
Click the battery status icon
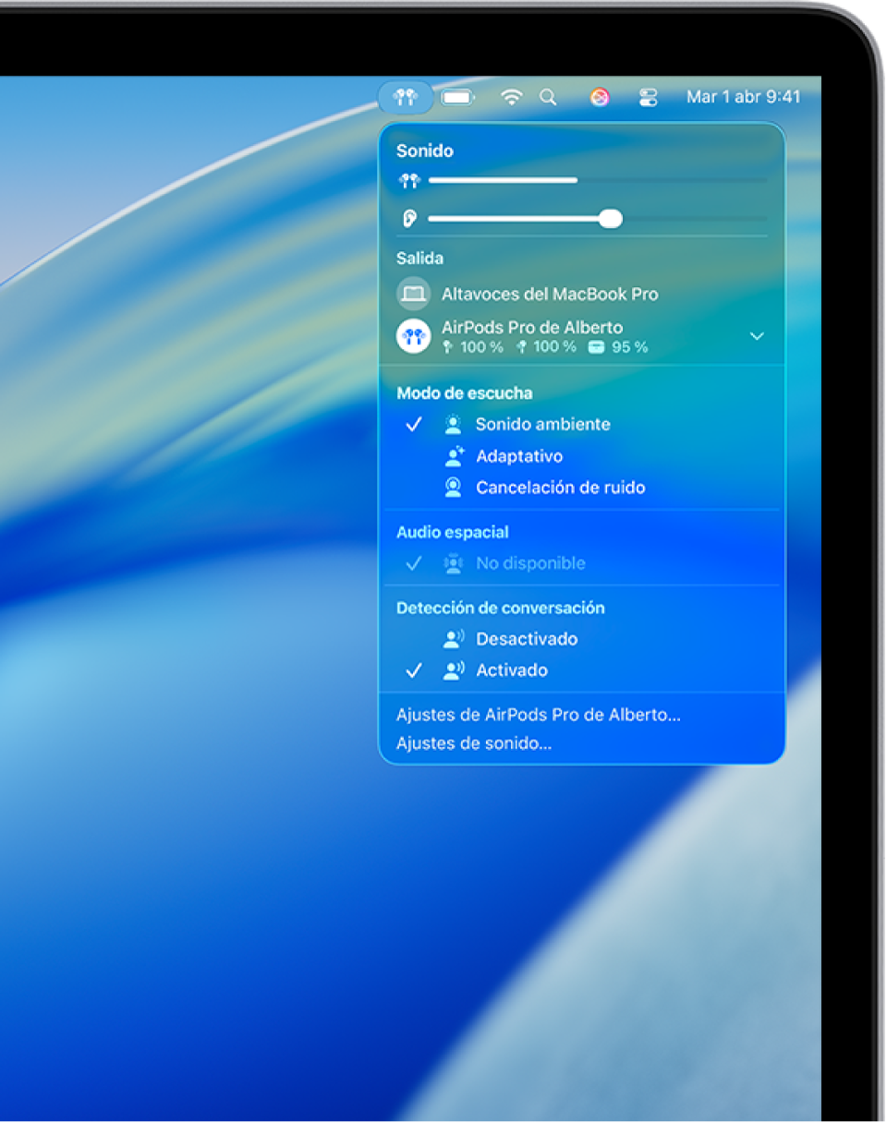(457, 97)
